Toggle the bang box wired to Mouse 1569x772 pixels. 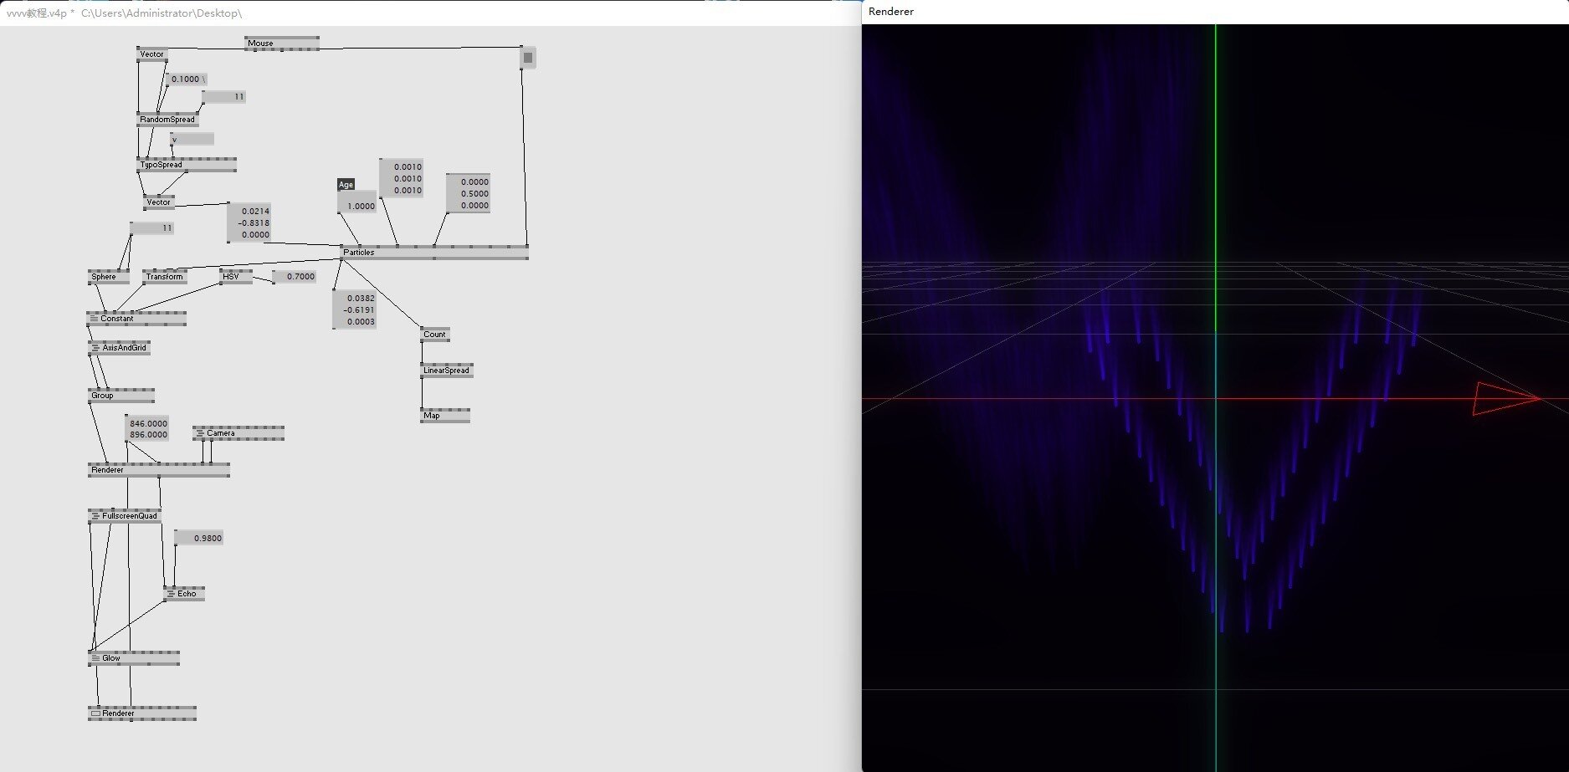click(x=528, y=58)
